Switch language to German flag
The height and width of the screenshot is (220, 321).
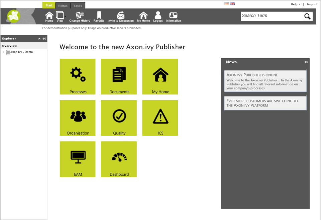point(226,4)
